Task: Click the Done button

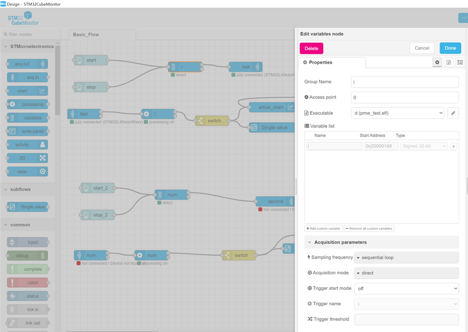Action: click(450, 48)
